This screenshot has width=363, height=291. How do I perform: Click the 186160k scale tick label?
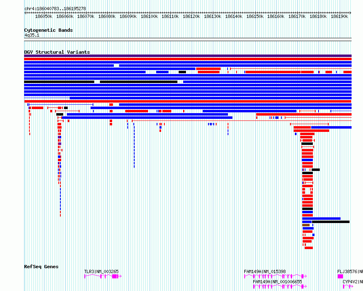coord(276,16)
